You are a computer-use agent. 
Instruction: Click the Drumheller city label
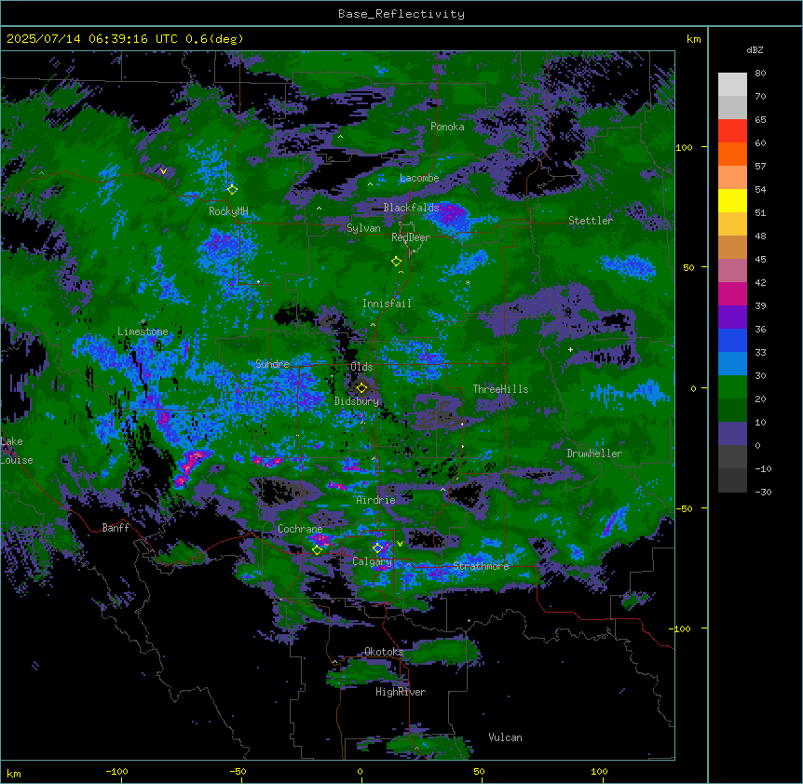(x=594, y=453)
